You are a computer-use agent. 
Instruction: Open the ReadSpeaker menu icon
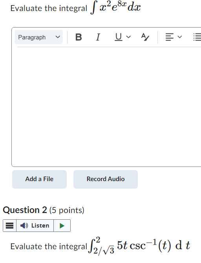pos(9,226)
